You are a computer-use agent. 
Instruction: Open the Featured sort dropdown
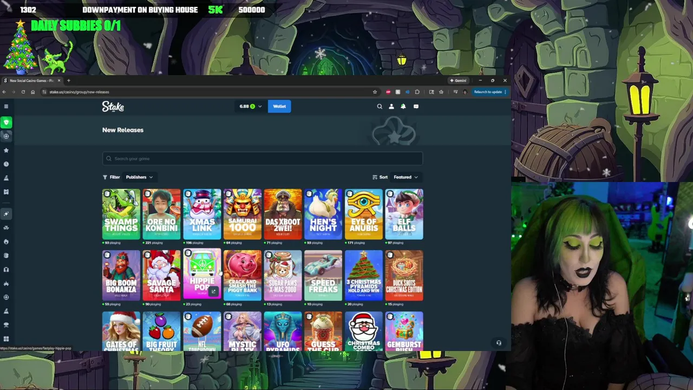pos(406,177)
